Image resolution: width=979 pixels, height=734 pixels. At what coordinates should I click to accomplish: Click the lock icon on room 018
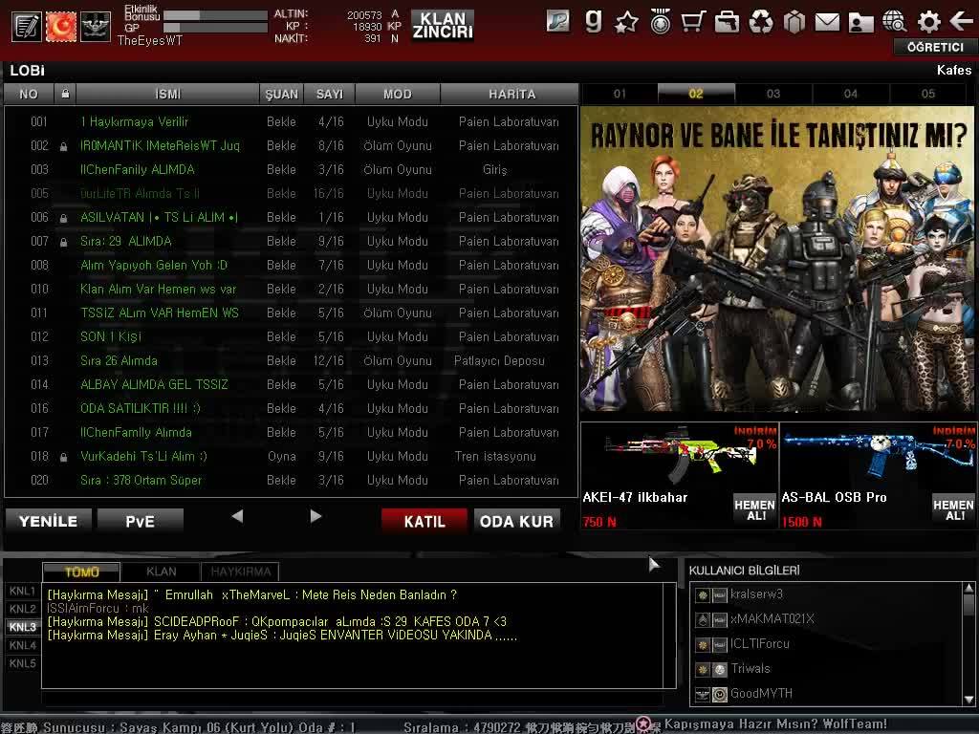(x=64, y=458)
